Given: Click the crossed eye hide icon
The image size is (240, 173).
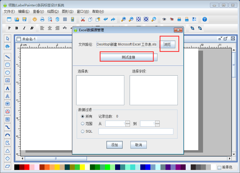Looking at the screenshot, I should [x=172, y=19].
